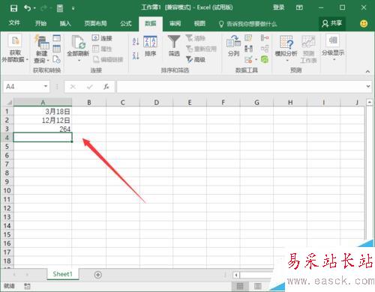Image resolution: width=375 pixels, height=292 pixels.
Task: Open the Data Validation dropdown arrow
Action: point(256,59)
